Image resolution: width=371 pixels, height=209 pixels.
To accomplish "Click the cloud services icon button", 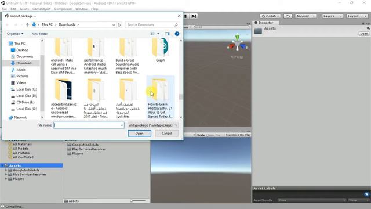I will [x=288, y=16].
